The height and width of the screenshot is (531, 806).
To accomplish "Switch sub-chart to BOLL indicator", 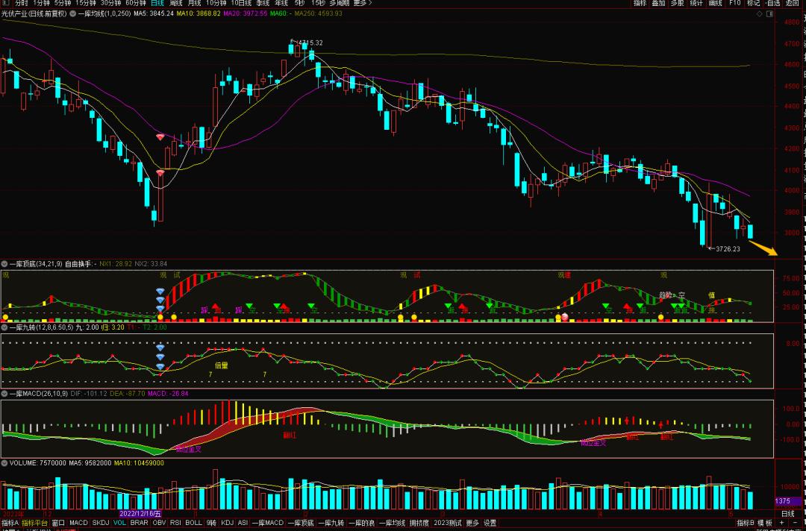I will [194, 523].
